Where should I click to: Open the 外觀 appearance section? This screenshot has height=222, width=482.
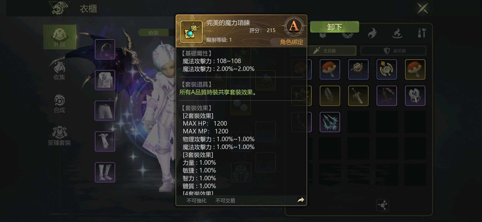pyautogui.click(x=60, y=37)
